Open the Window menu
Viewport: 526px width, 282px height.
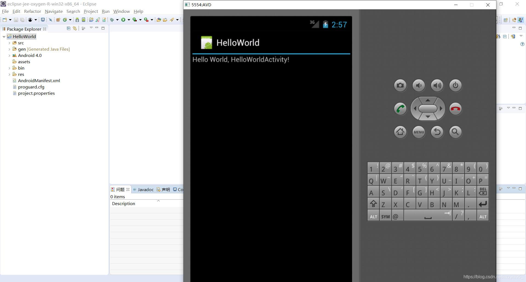[x=121, y=11]
